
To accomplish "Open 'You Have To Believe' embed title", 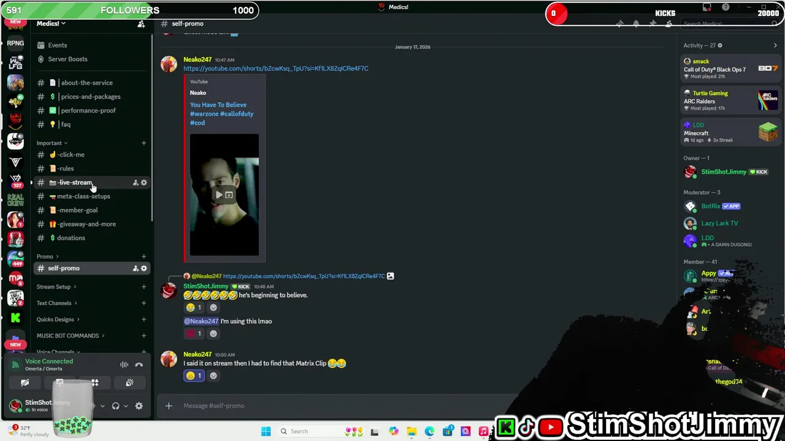I will 221,114.
